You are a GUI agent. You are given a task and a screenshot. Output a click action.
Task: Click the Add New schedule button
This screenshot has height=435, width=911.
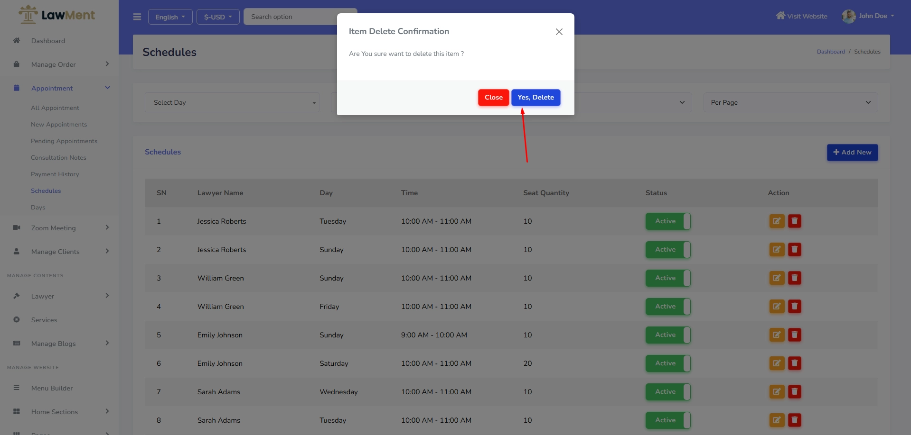852,152
